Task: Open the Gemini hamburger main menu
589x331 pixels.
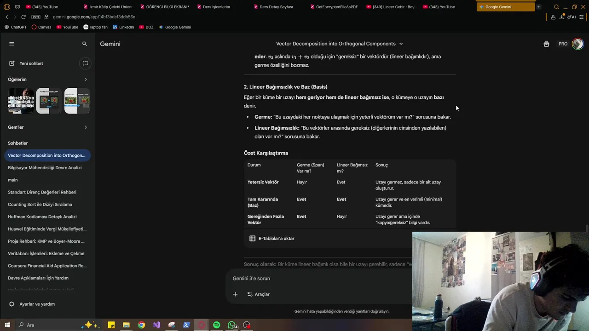Action: [12, 44]
